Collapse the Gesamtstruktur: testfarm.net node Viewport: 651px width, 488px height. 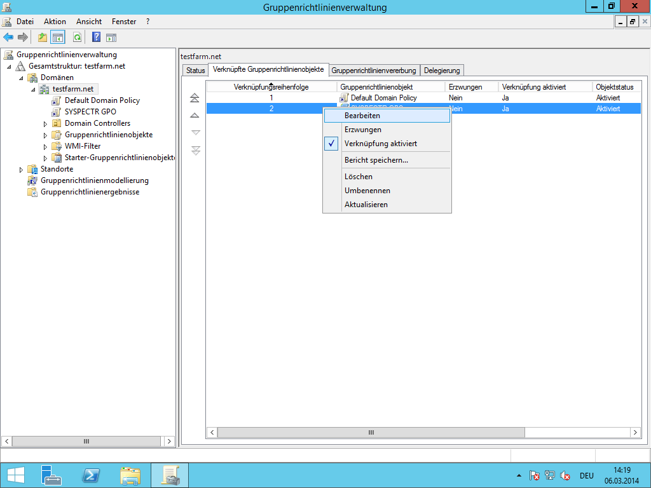pyautogui.click(x=9, y=66)
